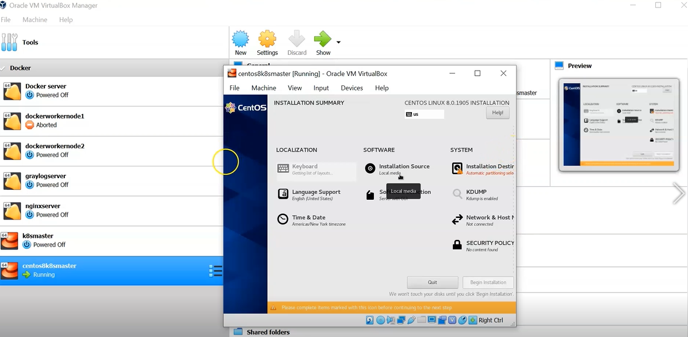Click the Preview thumbnail of the VM
This screenshot has width=688, height=337.
pyautogui.click(x=619, y=124)
